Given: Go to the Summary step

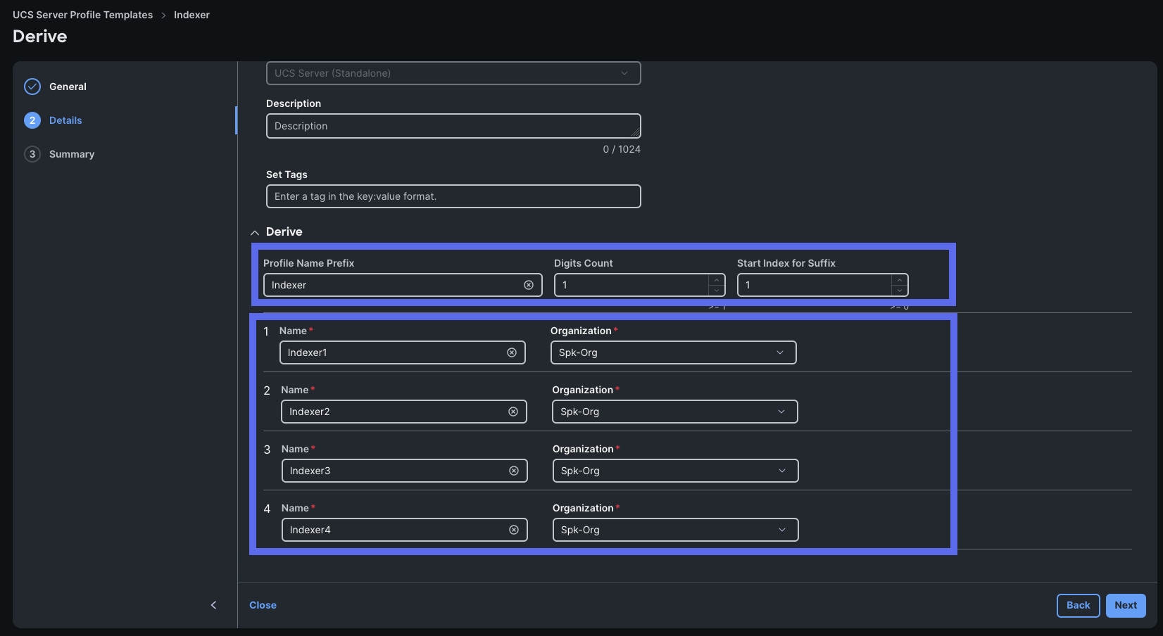Looking at the screenshot, I should point(72,153).
